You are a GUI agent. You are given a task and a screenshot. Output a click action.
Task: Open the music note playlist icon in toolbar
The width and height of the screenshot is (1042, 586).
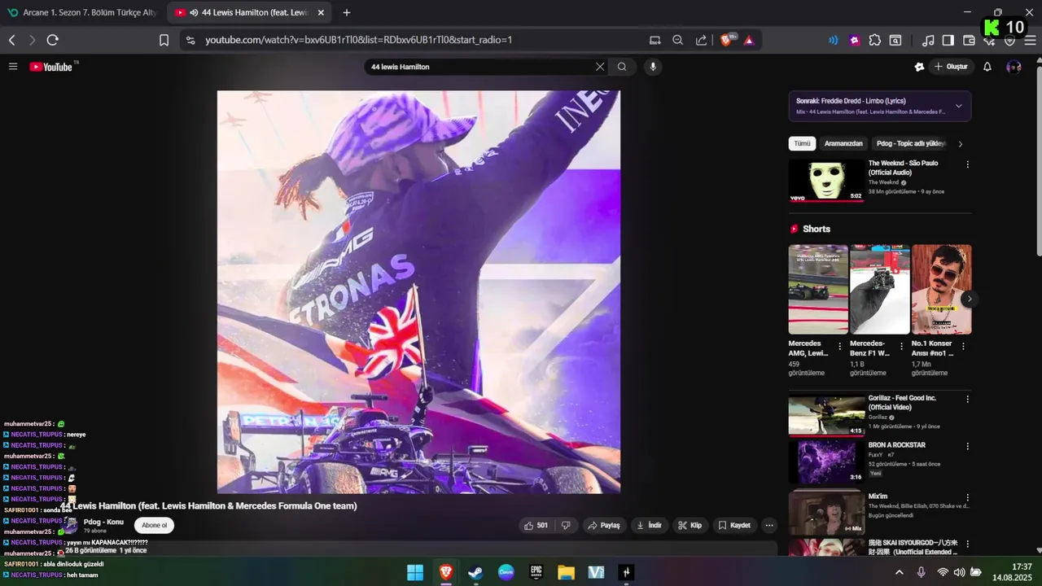coord(928,40)
